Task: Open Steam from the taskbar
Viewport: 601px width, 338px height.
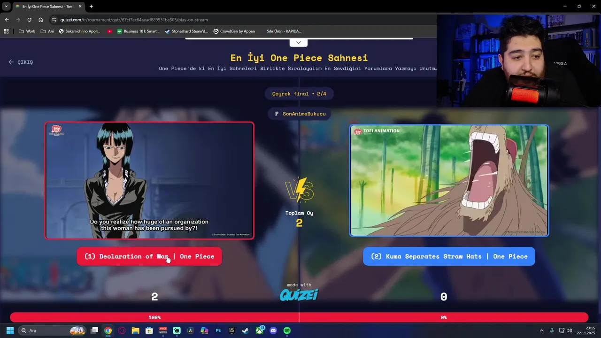Action: 246,330
